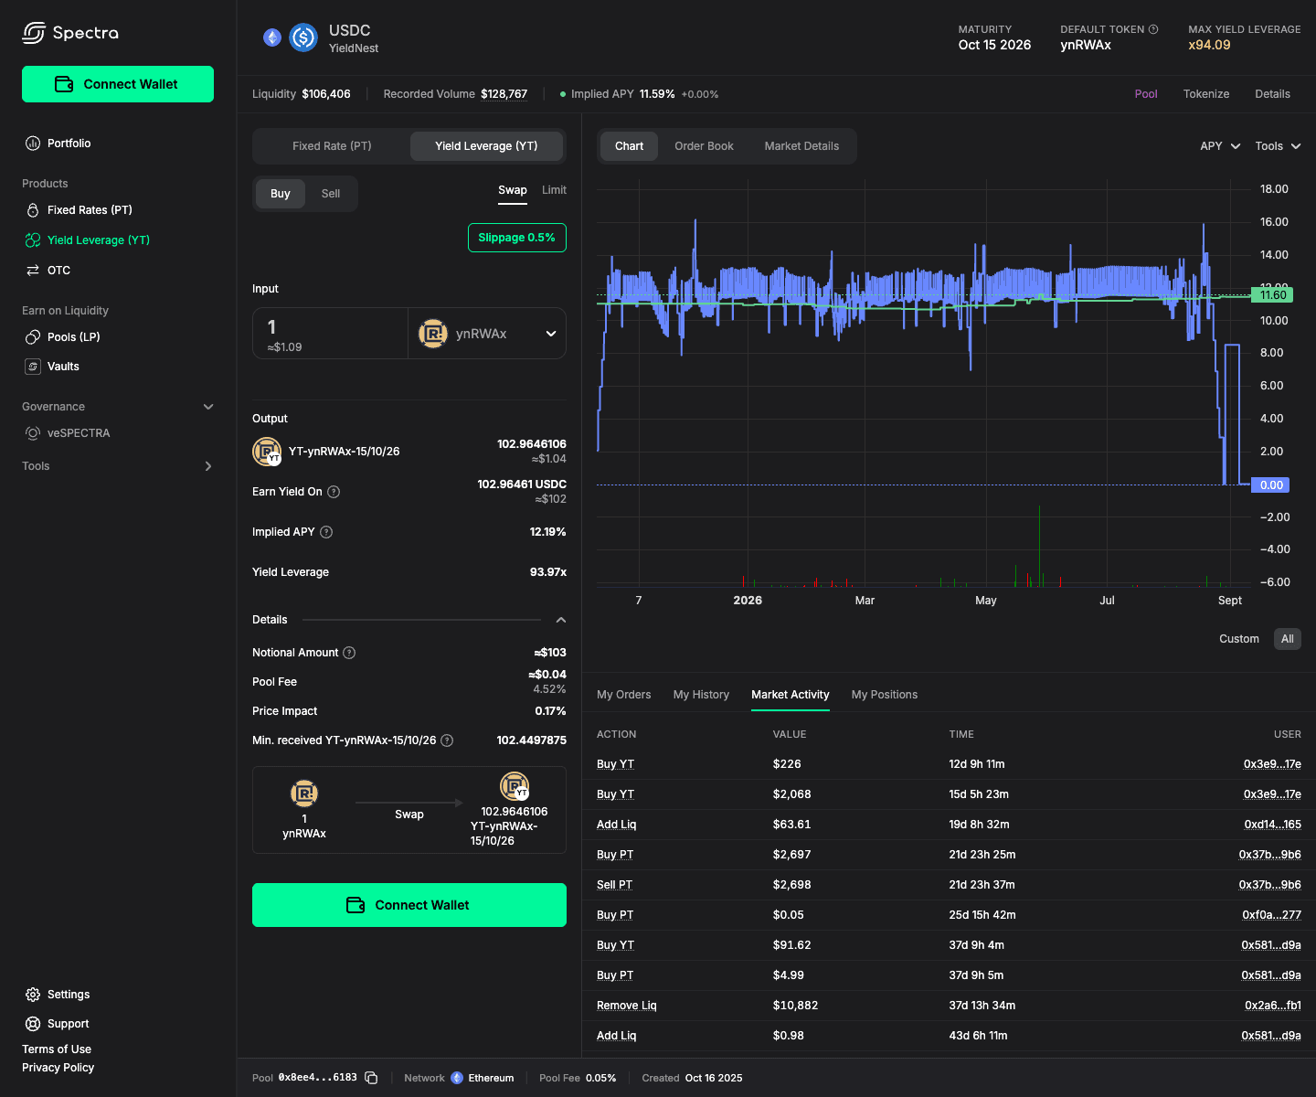Viewport: 1316px width, 1097px height.
Task: Select the Custom chart range
Action: coord(1239,639)
